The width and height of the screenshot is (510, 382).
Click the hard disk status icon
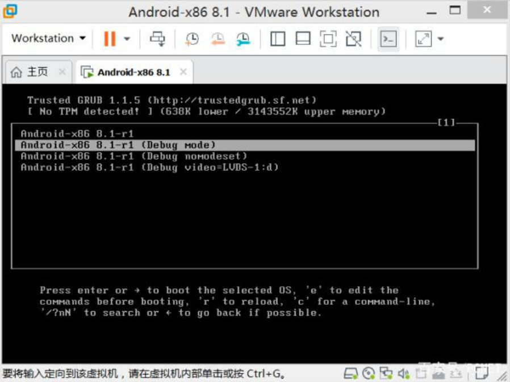[350, 373]
